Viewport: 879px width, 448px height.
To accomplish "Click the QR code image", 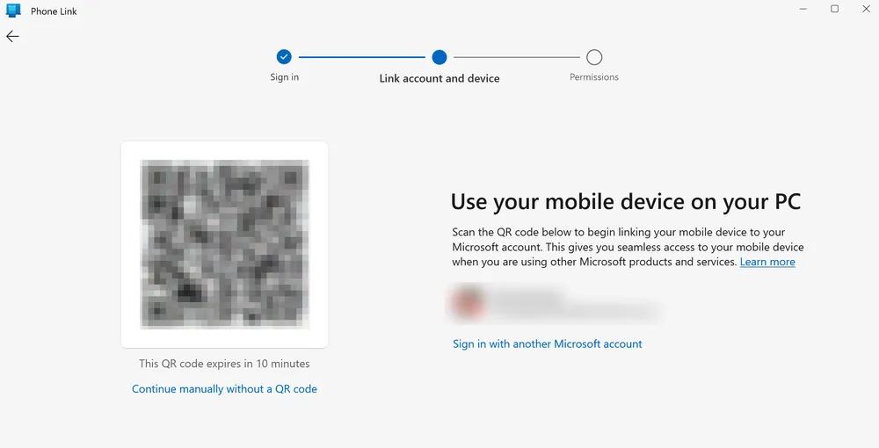I will click(x=224, y=244).
